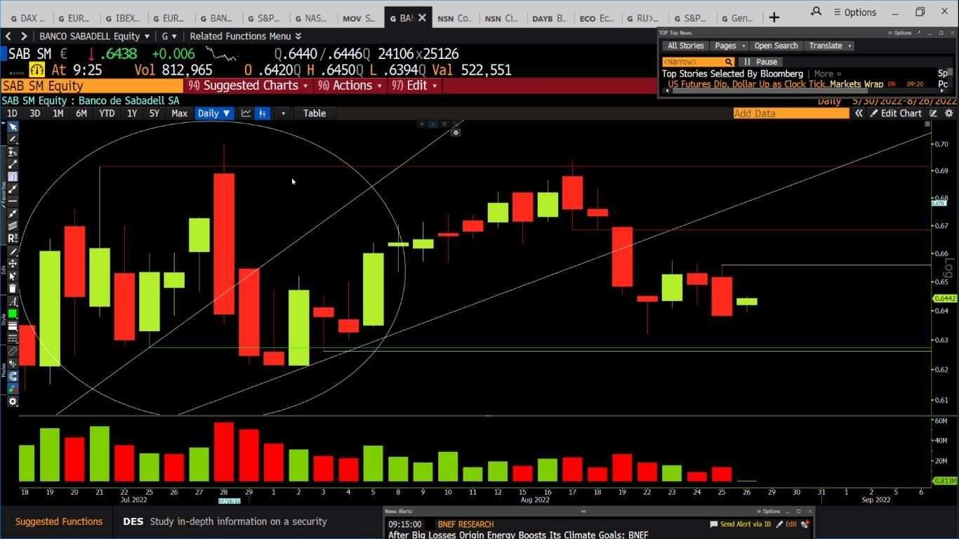The height and width of the screenshot is (539, 959).
Task: Open the US Futures Dip news headline
Action: click(x=775, y=84)
